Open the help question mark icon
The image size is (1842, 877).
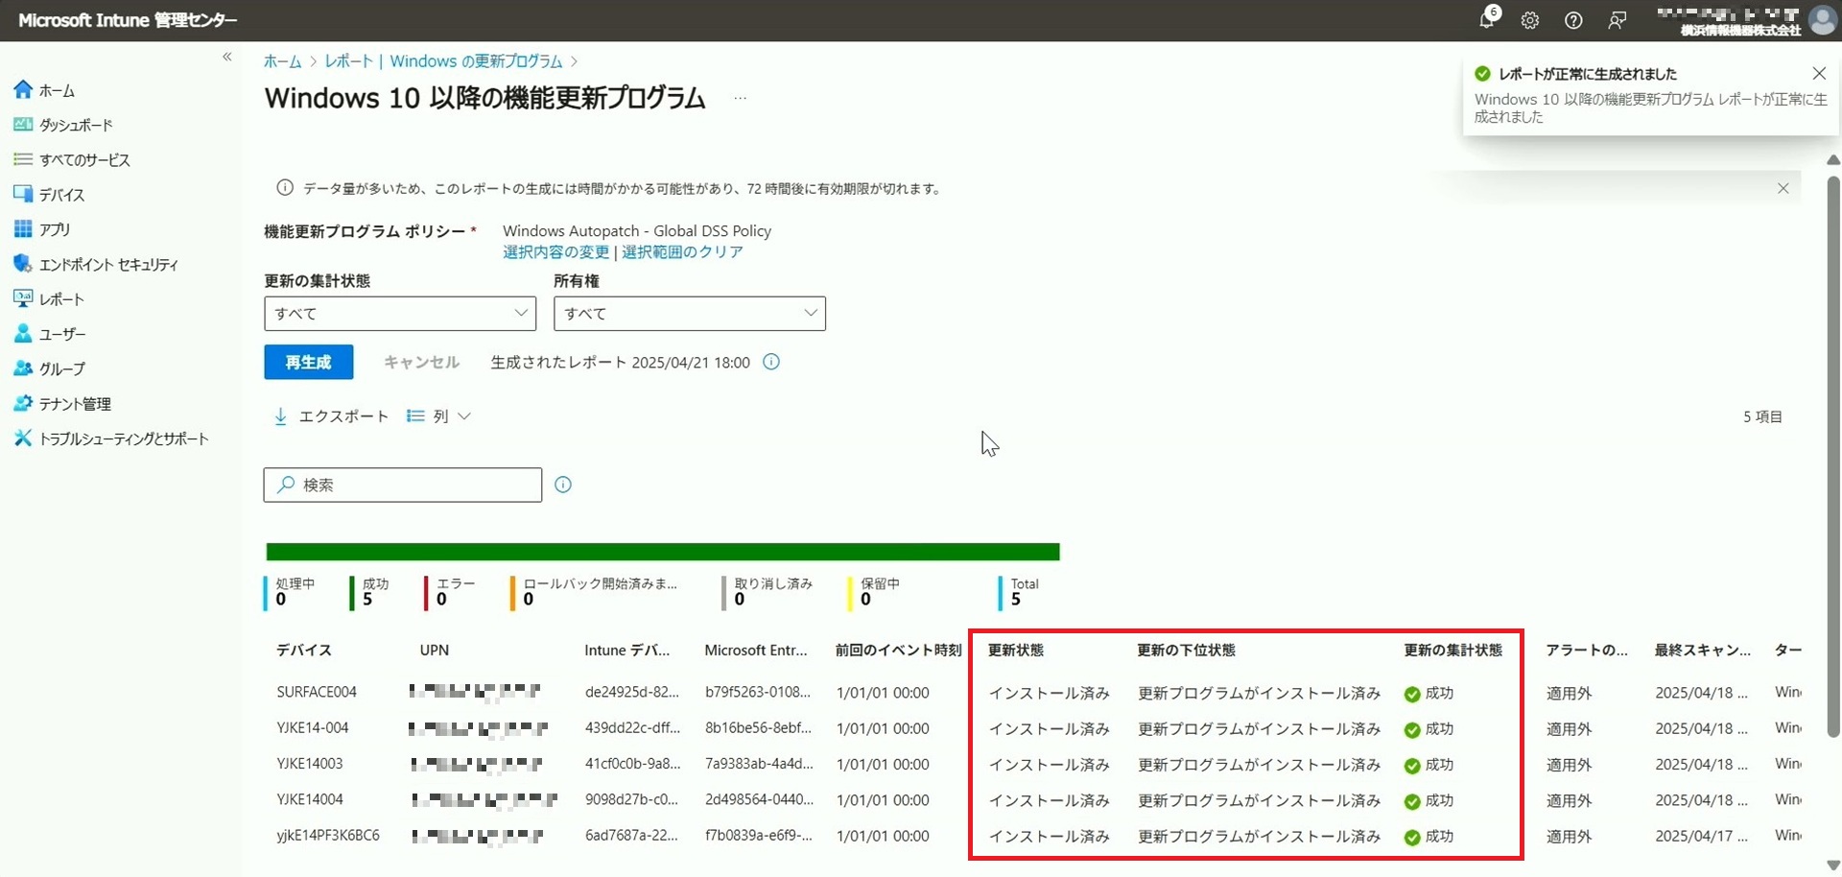click(x=1573, y=20)
